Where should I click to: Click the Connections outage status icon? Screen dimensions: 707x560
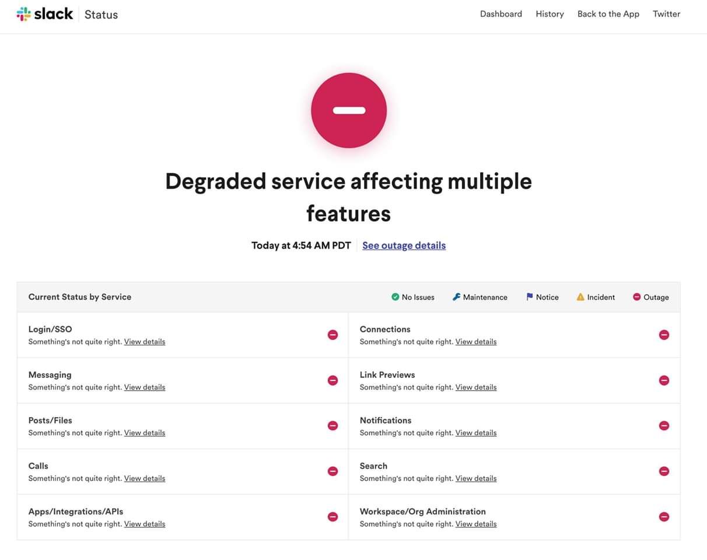(x=664, y=335)
